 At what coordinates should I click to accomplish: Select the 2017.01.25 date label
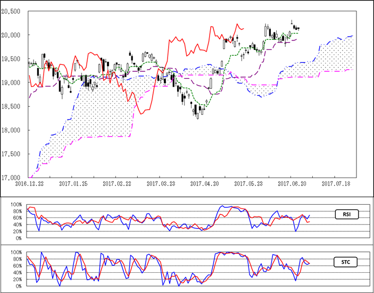(x=73, y=183)
